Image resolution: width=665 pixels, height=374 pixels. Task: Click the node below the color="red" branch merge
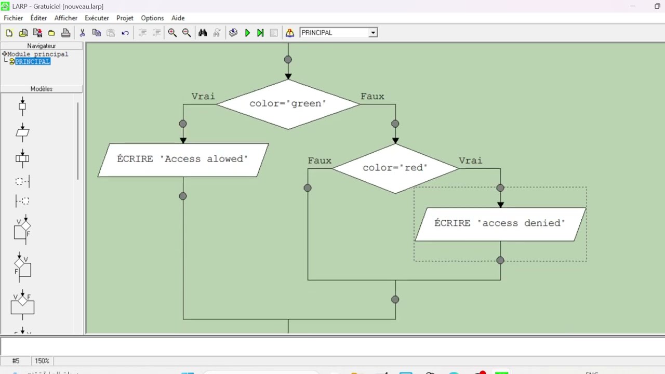[x=395, y=300]
